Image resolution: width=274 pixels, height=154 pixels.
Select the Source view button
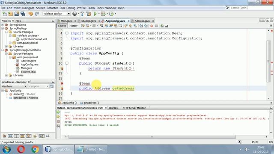coord(62,26)
